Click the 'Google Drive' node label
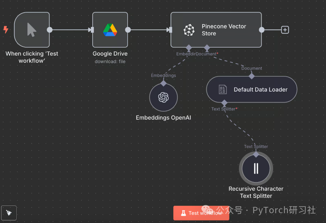The image size is (326, 223). point(110,54)
